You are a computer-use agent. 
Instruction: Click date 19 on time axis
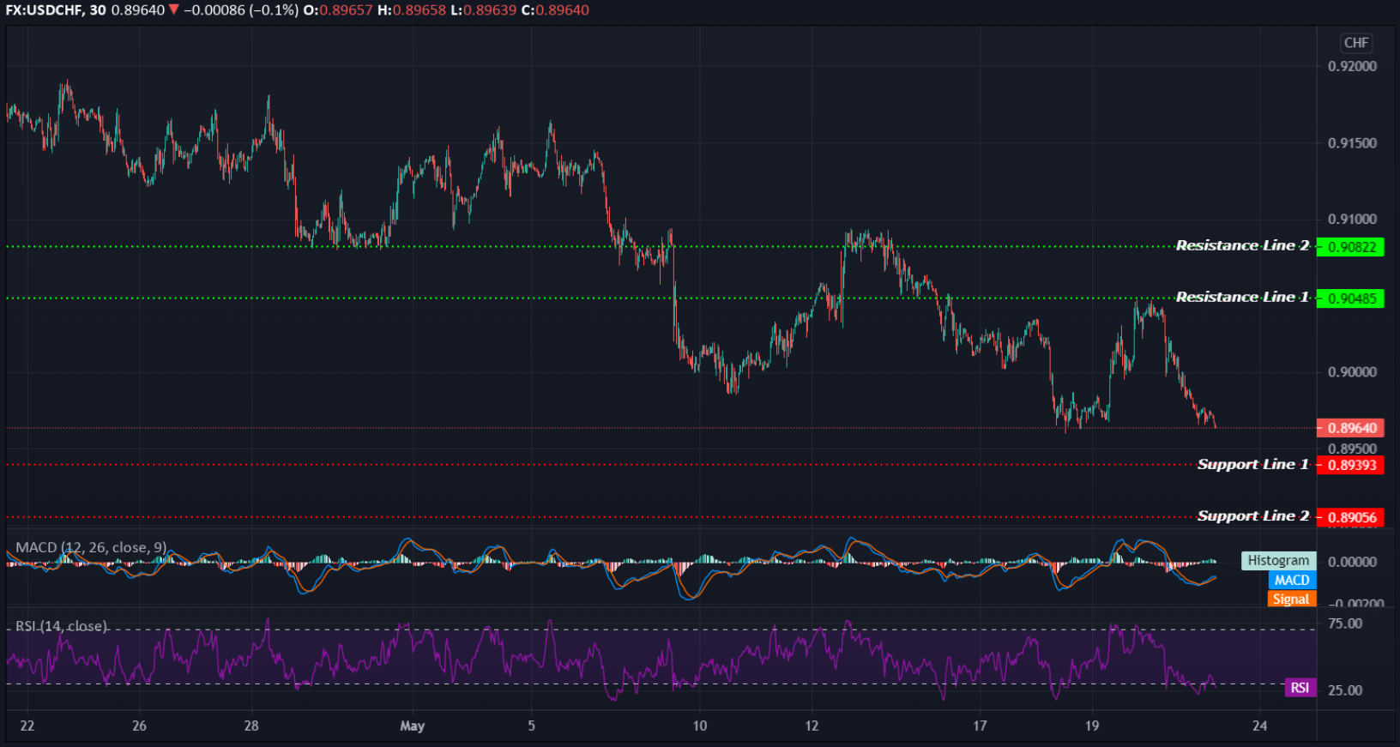(x=1091, y=726)
